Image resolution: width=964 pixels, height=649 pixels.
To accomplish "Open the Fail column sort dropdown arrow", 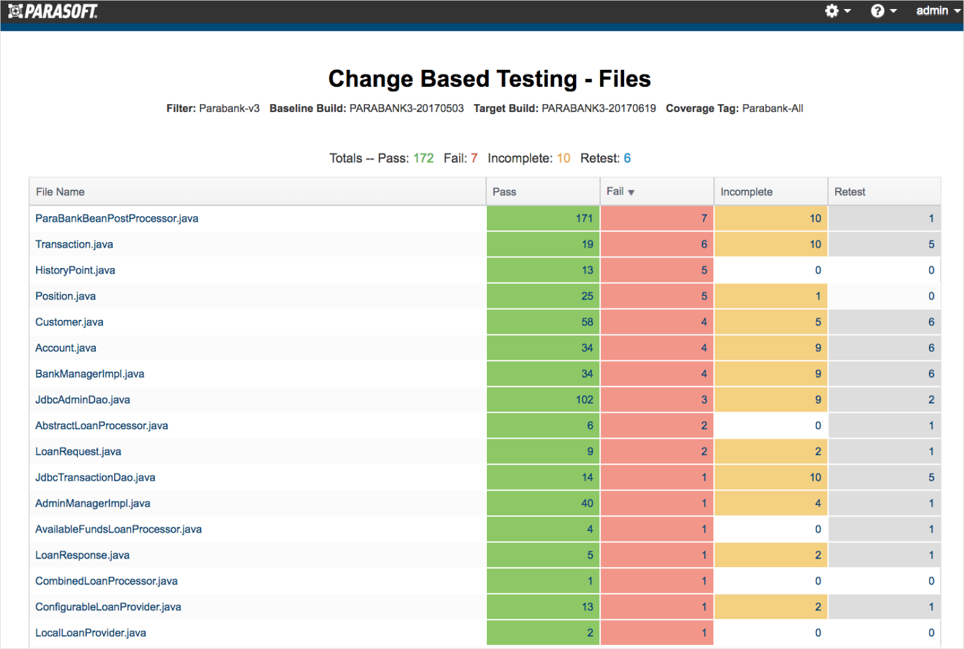I will [631, 192].
